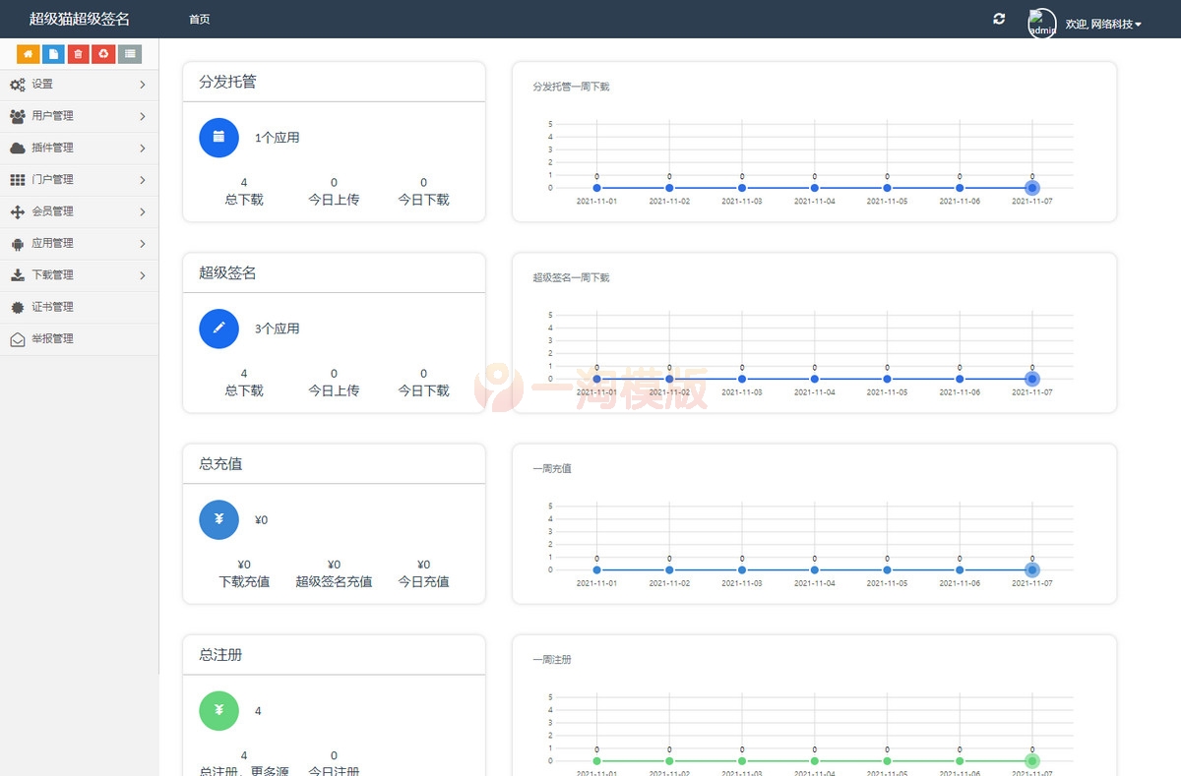1181x776 pixels.
Task: Open the 门户管理 section
Action: (79, 179)
